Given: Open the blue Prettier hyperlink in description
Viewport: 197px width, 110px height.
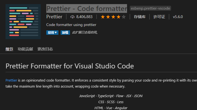Looking at the screenshot, I should (11, 80).
